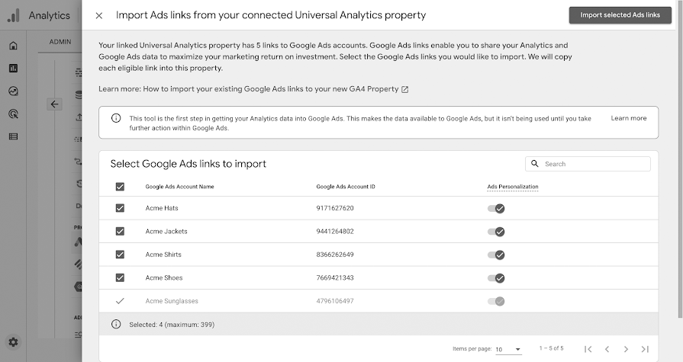Uncheck the Acme Hats checkbox

pos(120,208)
